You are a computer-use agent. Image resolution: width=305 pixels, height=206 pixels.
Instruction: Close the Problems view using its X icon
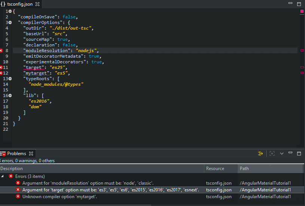[31, 154]
